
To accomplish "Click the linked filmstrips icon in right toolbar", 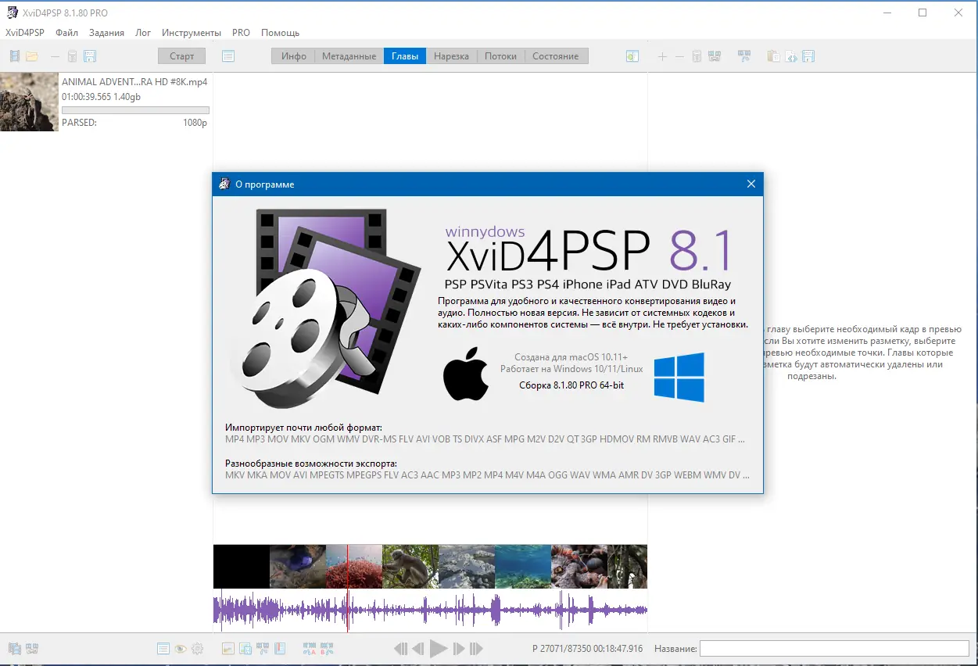I will pos(714,56).
